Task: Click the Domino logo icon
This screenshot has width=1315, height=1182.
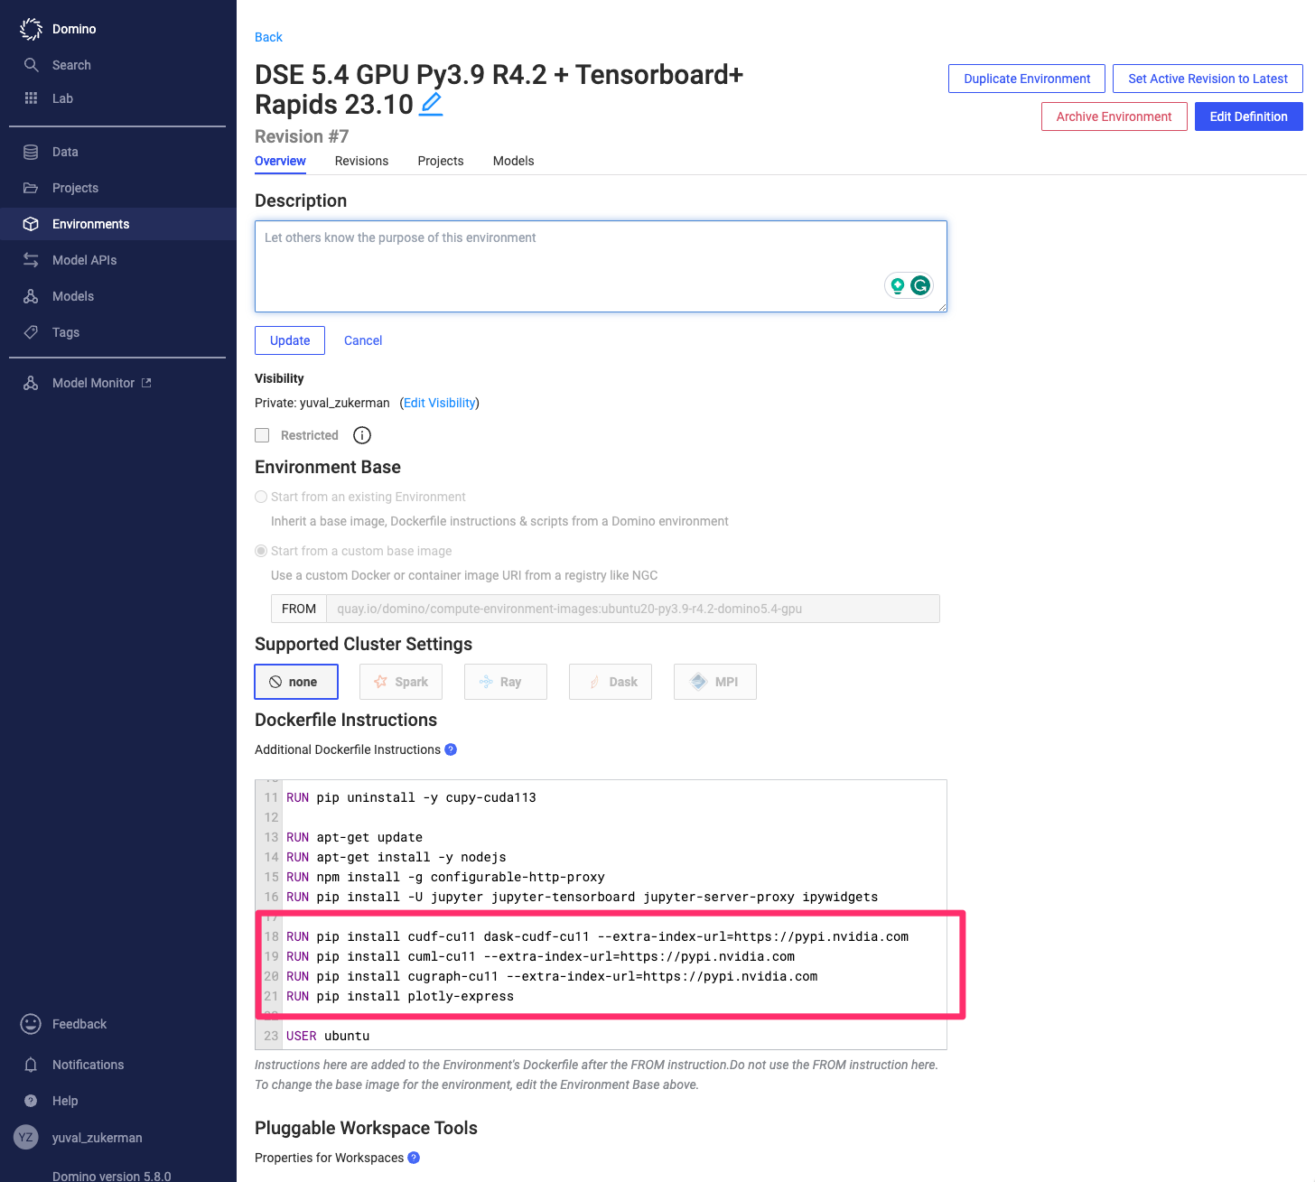Action: click(31, 29)
